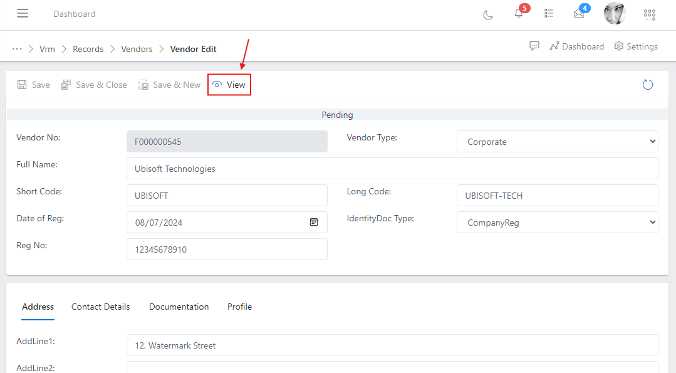Open the apps grid icon top right
Viewport: 676px width, 373px height.
click(649, 14)
